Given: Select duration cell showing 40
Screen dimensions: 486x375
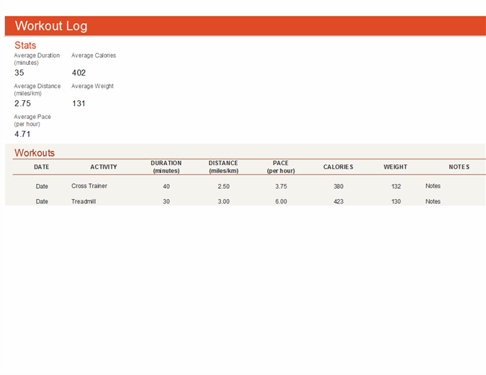Looking at the screenshot, I should pos(166,186).
